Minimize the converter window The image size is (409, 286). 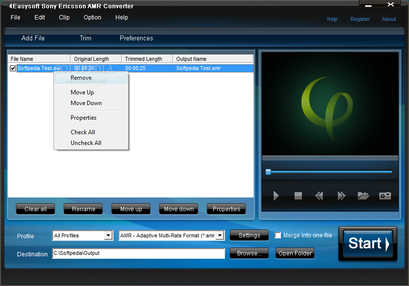368,5
